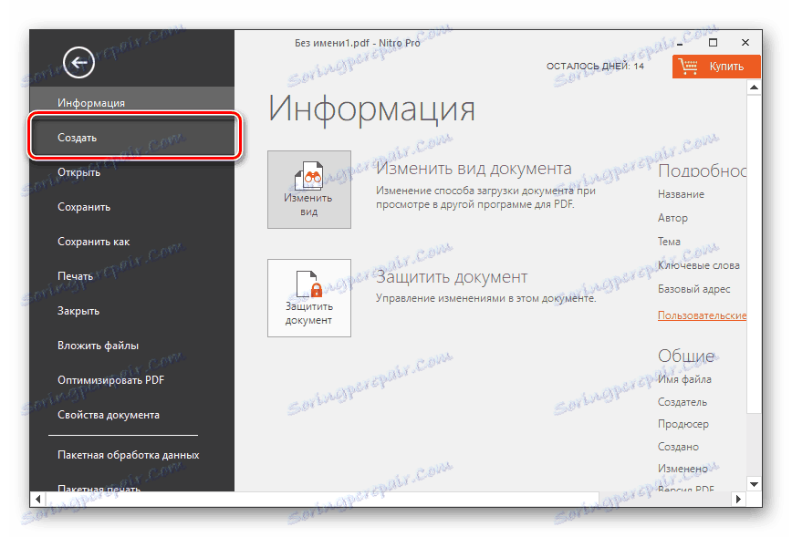Image resolution: width=792 pixels, height=537 pixels.
Task: Select Пакетная обработка данных entry
Action: 131,455
